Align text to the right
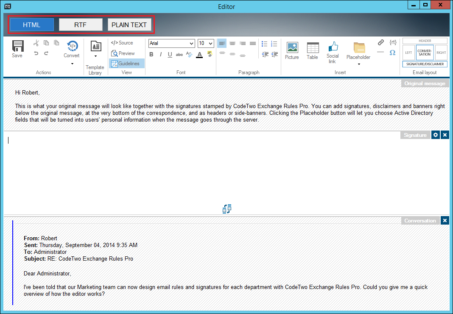The height and width of the screenshot is (314, 453). click(243, 43)
